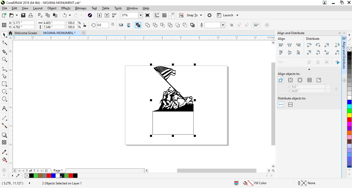This screenshot has height=188, width=352.
Task: Add a new document tab with plus
Action: pos(83,33)
